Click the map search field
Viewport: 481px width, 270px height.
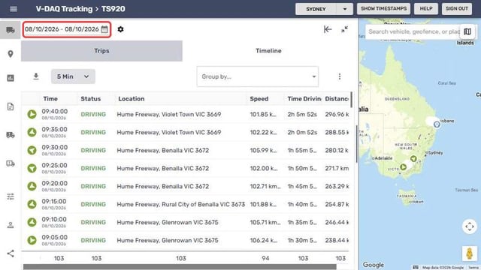[413, 31]
